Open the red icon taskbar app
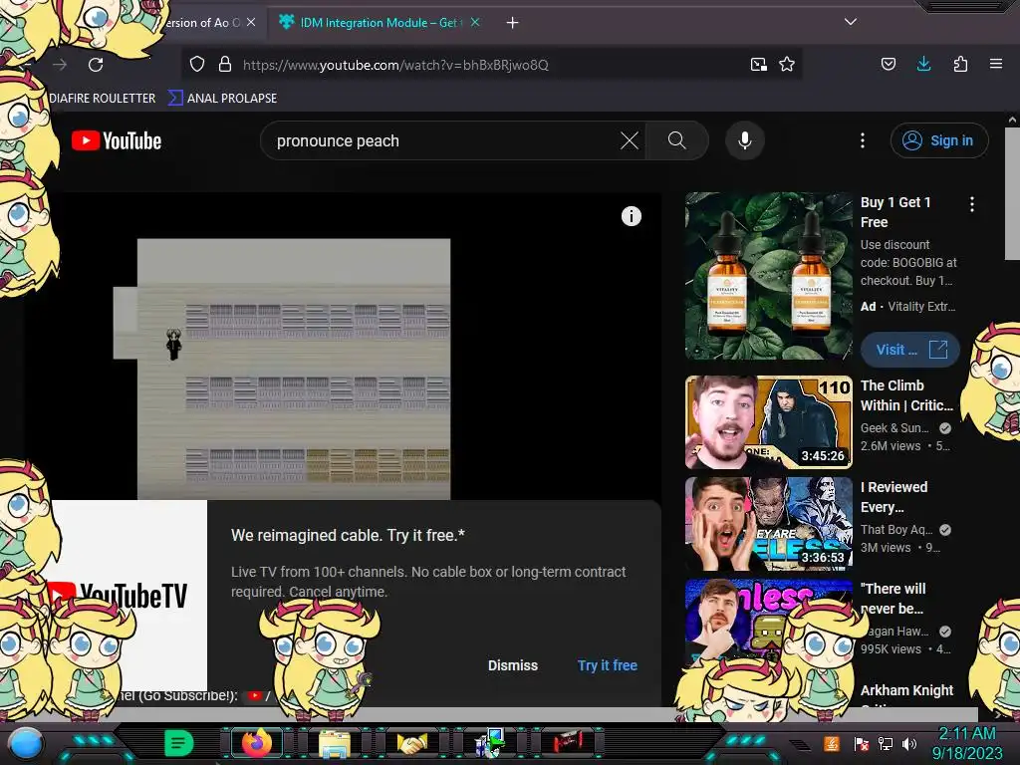The width and height of the screenshot is (1020, 765). [x=568, y=742]
